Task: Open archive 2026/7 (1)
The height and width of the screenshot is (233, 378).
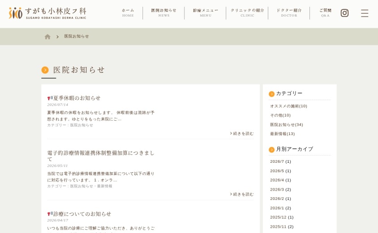Action: pyautogui.click(x=281, y=161)
